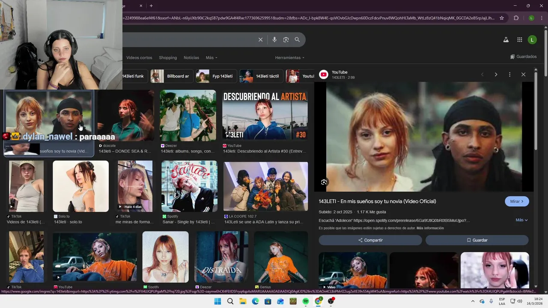Switch to Shopping tab
This screenshot has height=308, width=548.
pyautogui.click(x=168, y=58)
